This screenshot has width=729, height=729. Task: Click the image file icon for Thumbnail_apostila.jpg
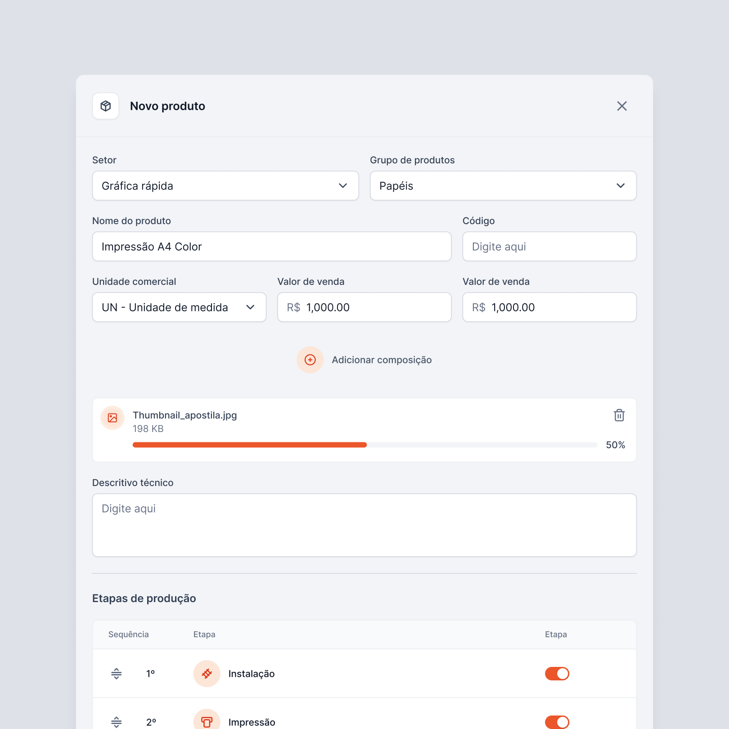pos(112,418)
